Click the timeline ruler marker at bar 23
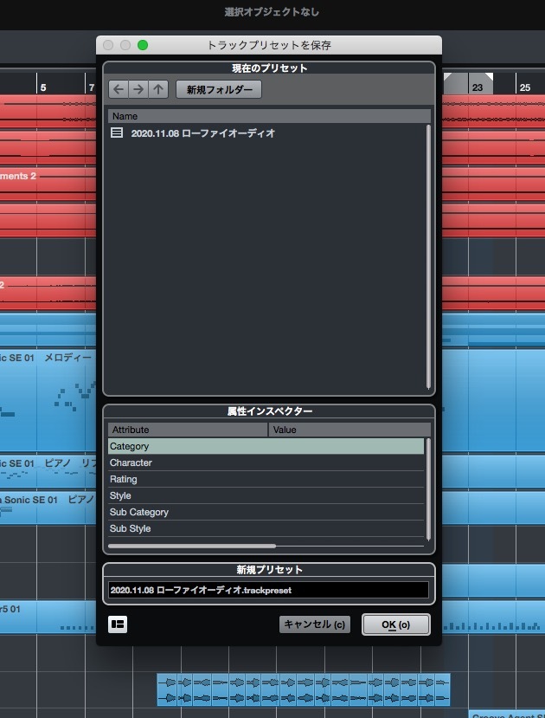Viewport: 545px width, 718px height. (477, 87)
